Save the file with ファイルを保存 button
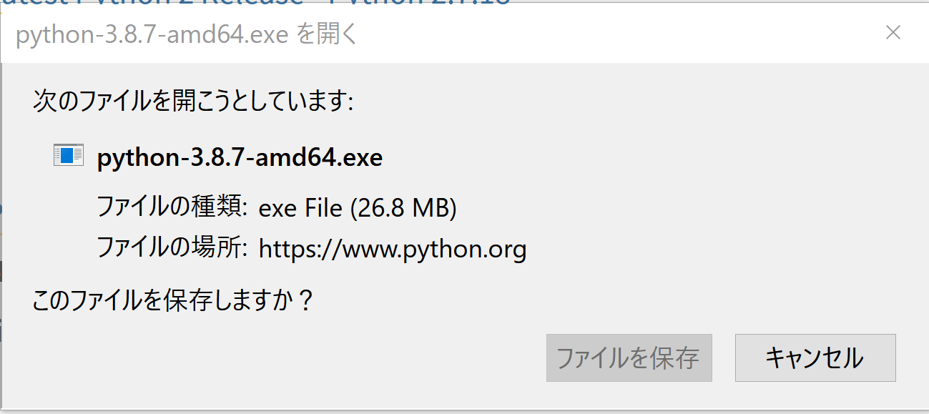 629,358
